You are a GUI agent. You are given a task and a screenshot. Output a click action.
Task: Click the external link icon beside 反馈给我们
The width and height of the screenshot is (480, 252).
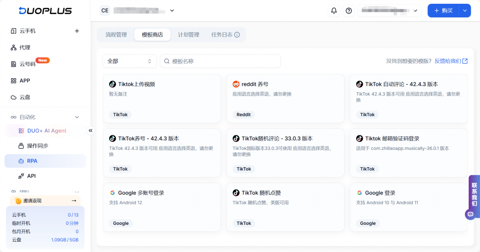[x=465, y=61]
